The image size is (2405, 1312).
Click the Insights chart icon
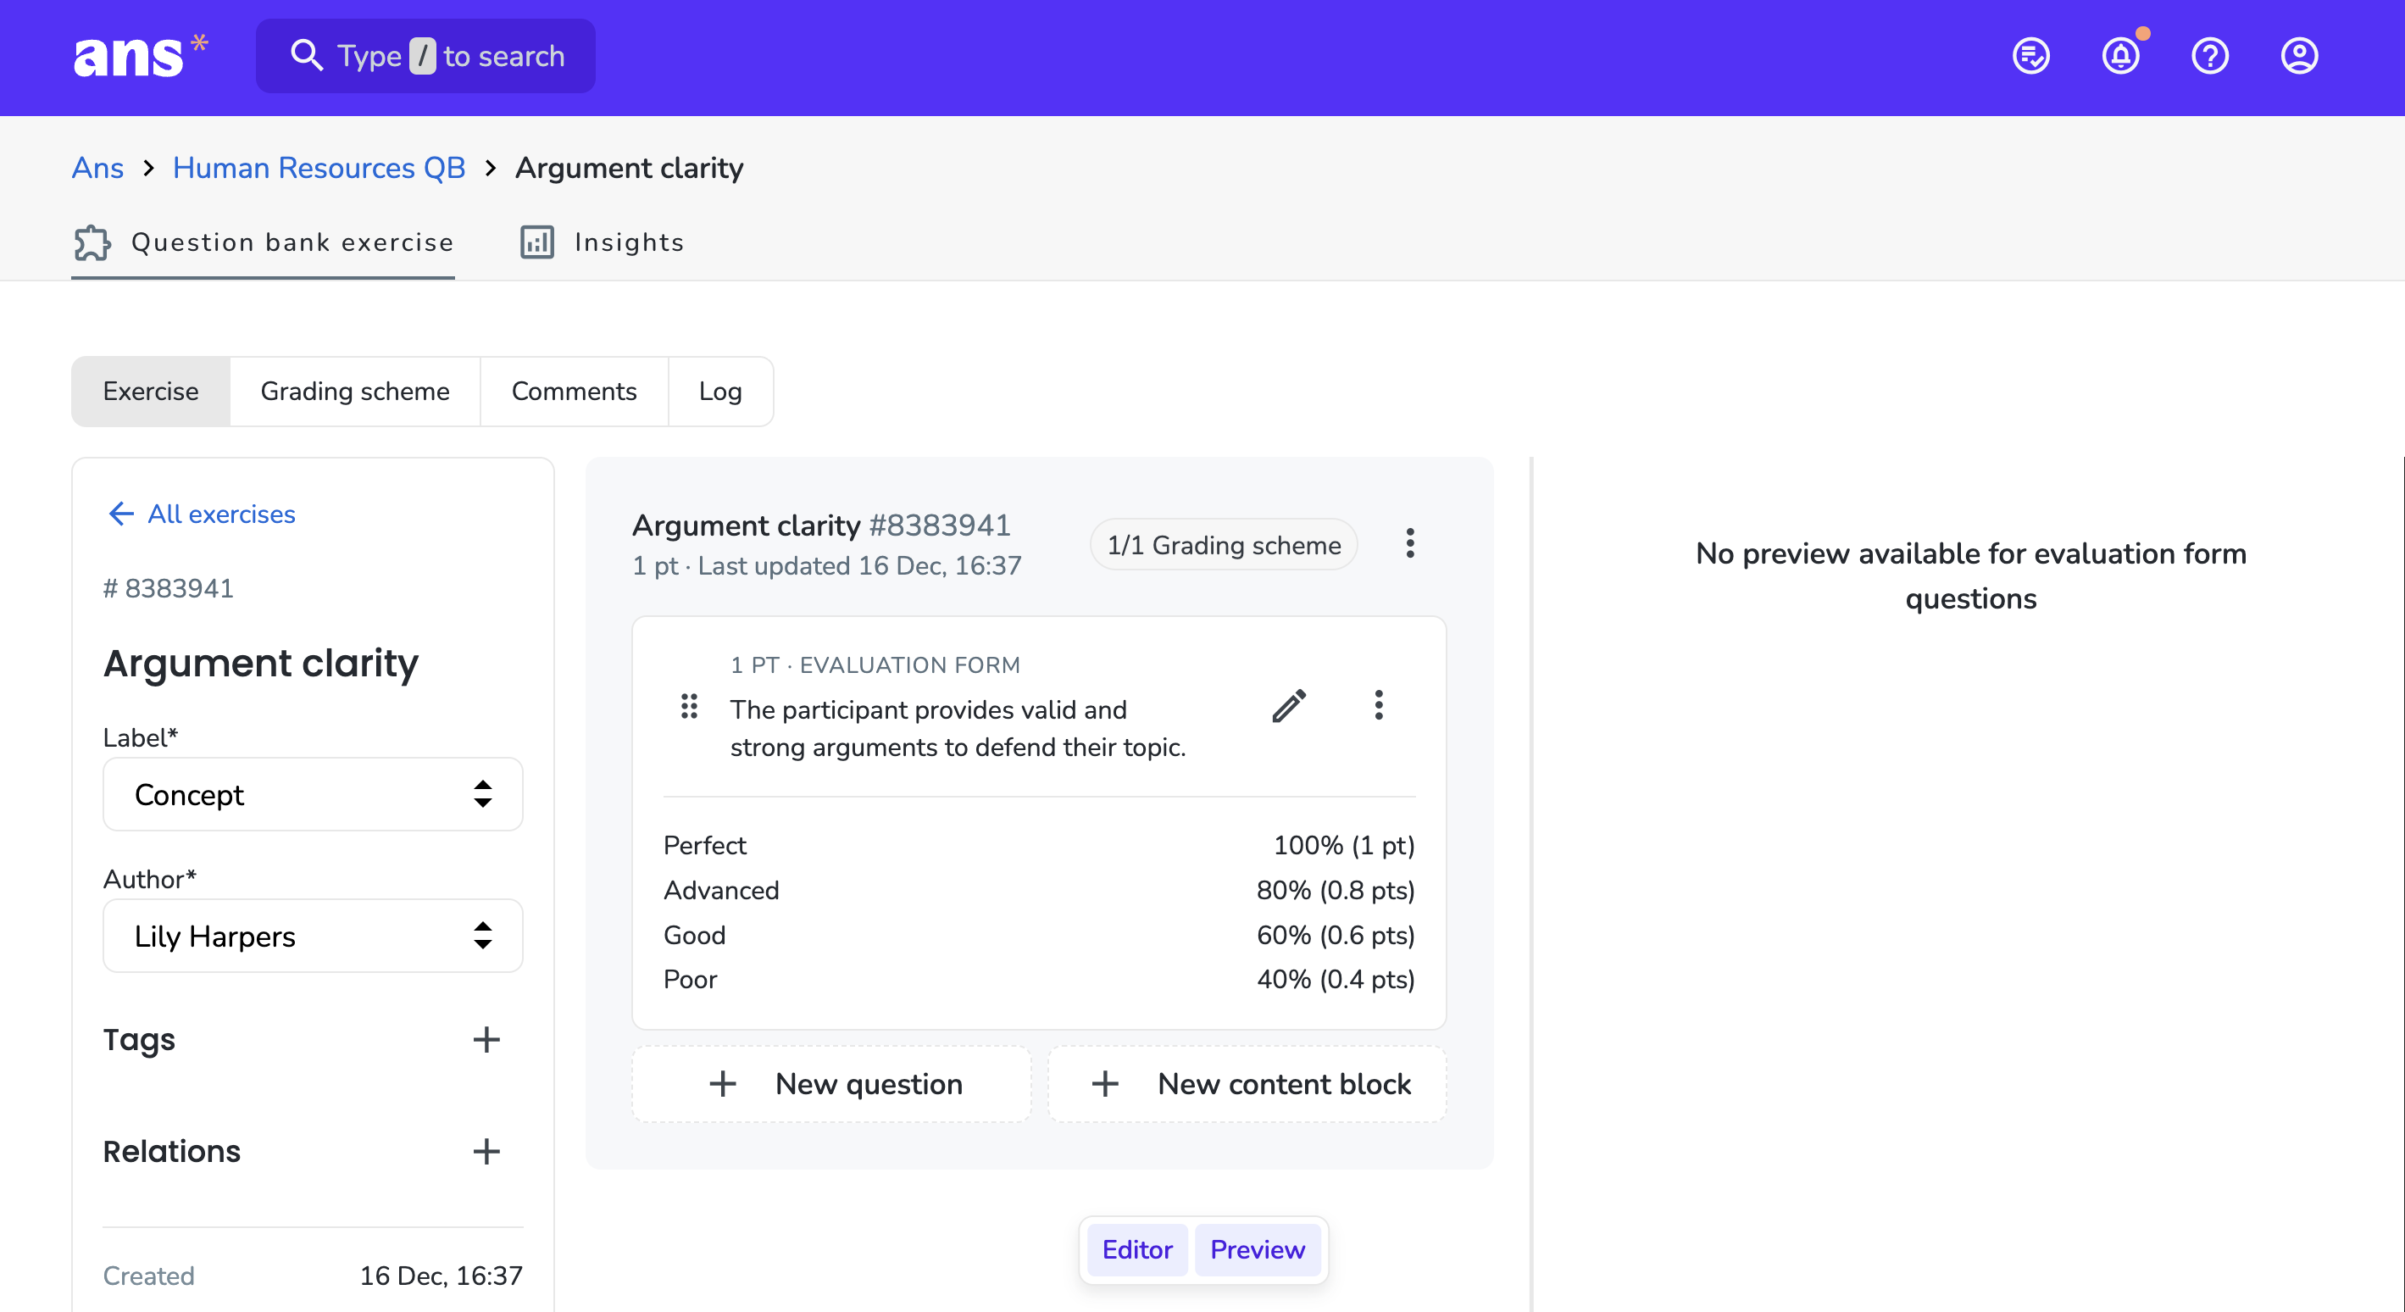coord(536,242)
